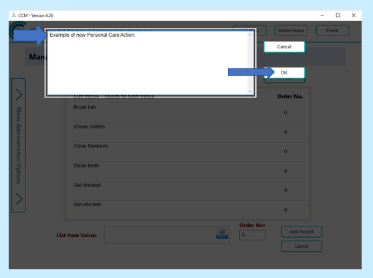373x278 pixels.
Task: Click the Finish button
Action: pos(332,31)
